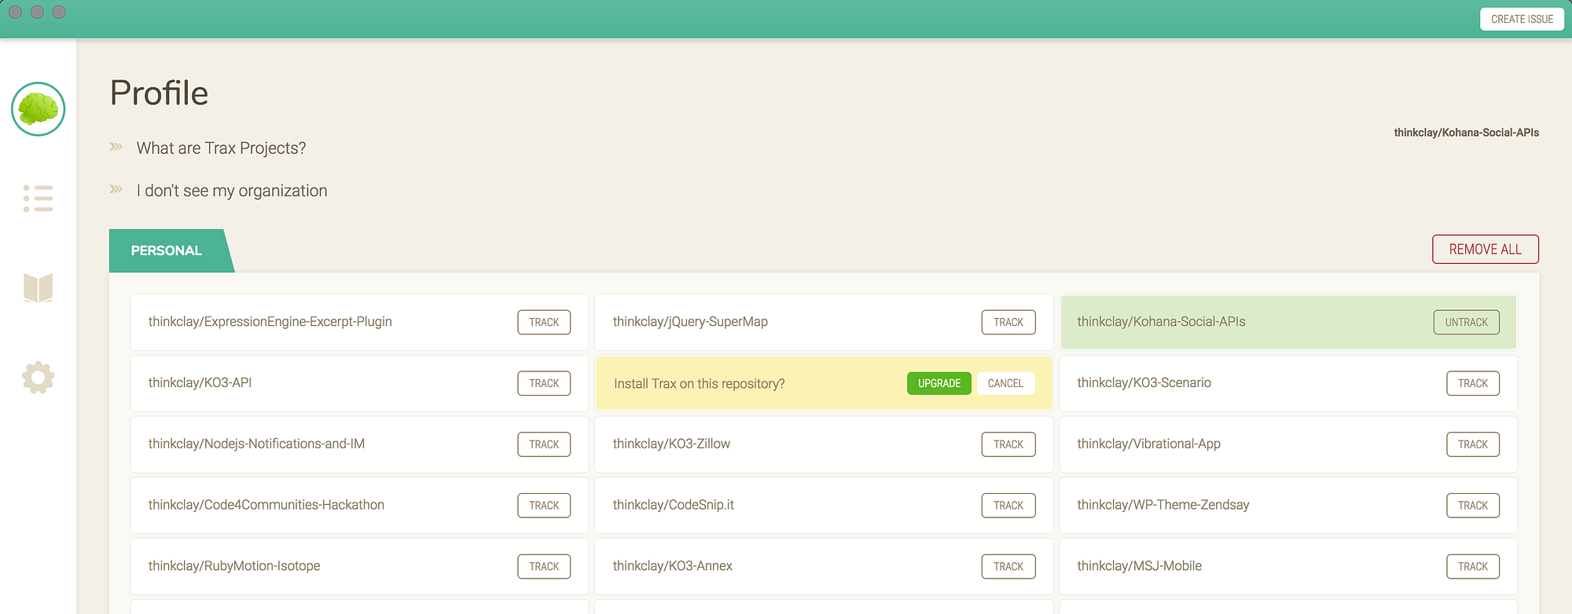Track thinkclay/CodeSnip.it repository
The width and height of the screenshot is (1572, 614).
1008,506
